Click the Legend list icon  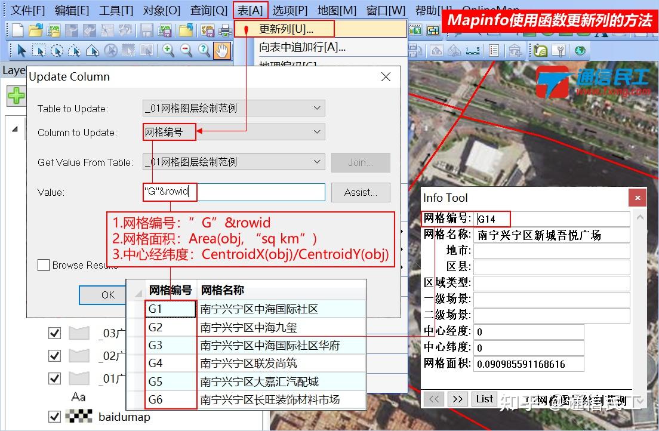tap(494, 51)
